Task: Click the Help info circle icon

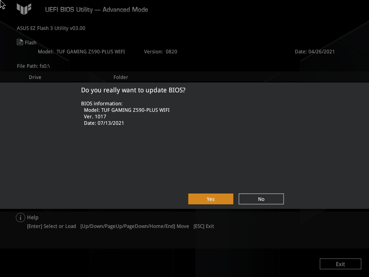Action: point(21,217)
